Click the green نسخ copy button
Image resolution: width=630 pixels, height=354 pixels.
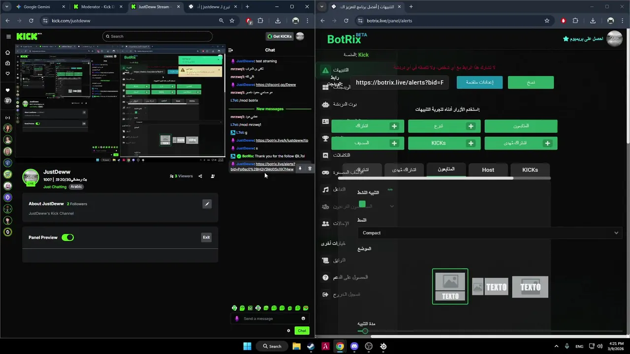coord(531,82)
